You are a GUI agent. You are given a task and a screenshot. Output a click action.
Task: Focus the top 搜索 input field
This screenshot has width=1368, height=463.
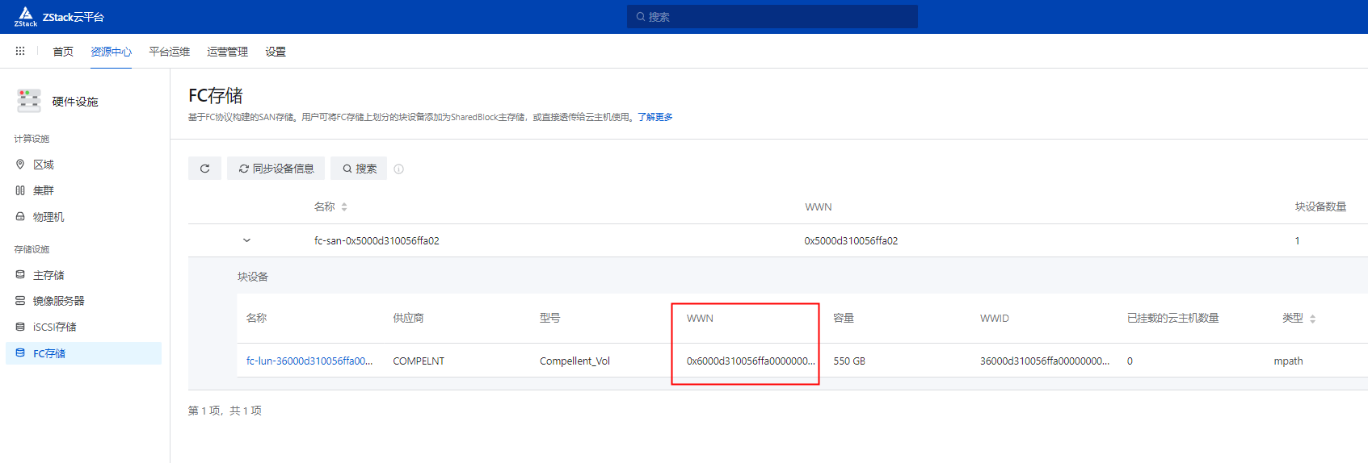[x=772, y=17]
